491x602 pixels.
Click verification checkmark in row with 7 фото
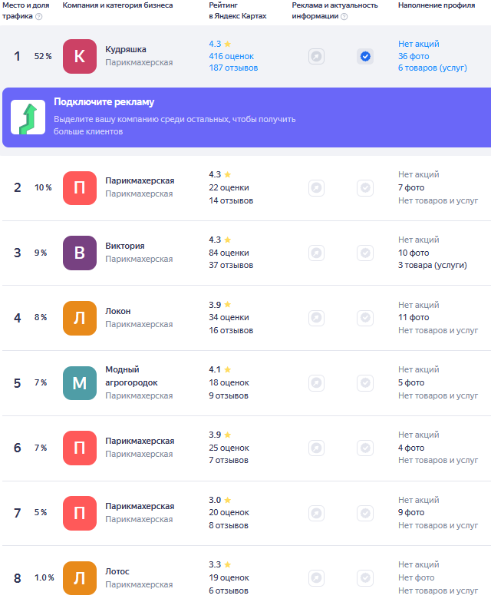click(365, 188)
